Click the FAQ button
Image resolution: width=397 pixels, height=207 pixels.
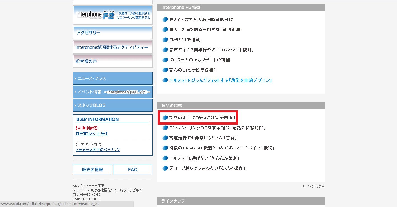[133, 170]
